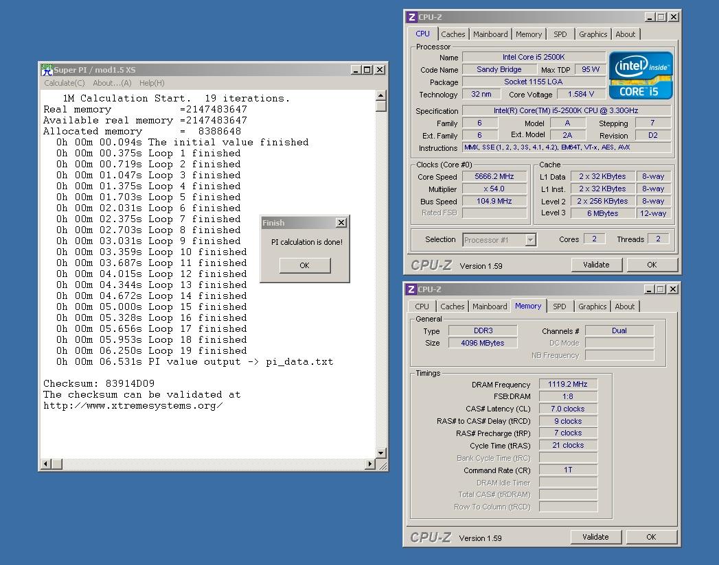Open About tab in top CPU-Z window

tap(626, 34)
